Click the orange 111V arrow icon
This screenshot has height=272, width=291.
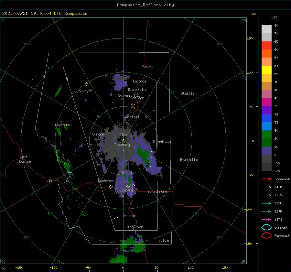[x=266, y=195]
